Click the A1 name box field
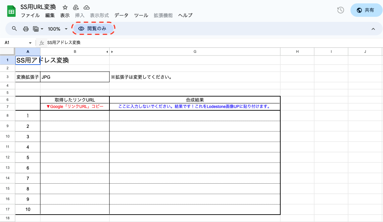 click(15, 43)
